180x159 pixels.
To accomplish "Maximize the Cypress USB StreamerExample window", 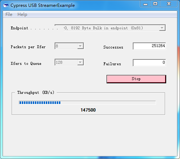I will pyautogui.click(x=155, y=4).
